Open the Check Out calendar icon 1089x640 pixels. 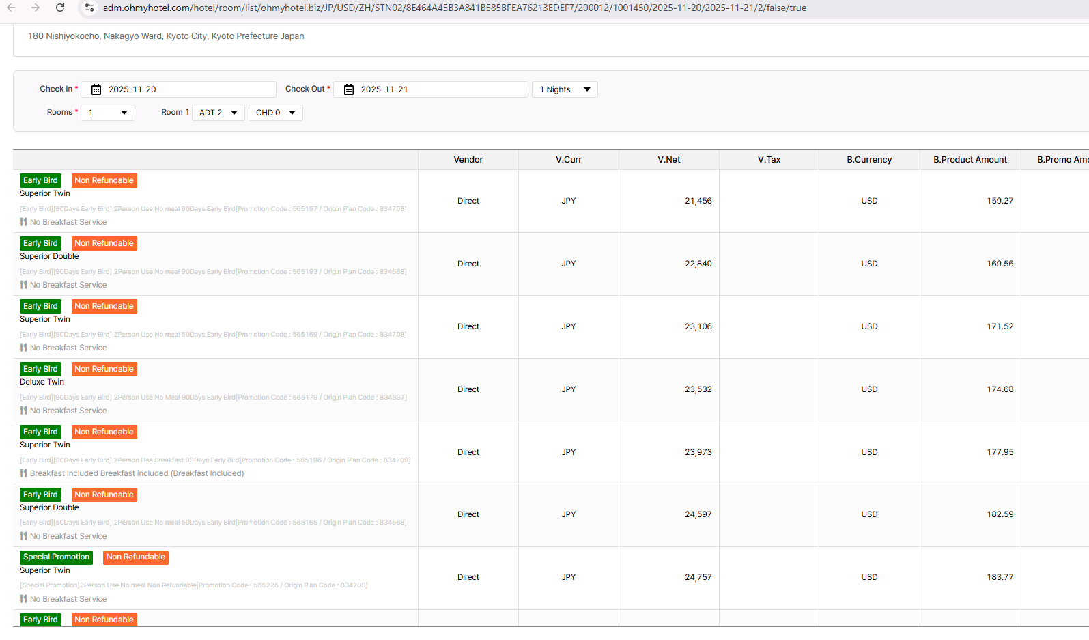click(x=349, y=89)
